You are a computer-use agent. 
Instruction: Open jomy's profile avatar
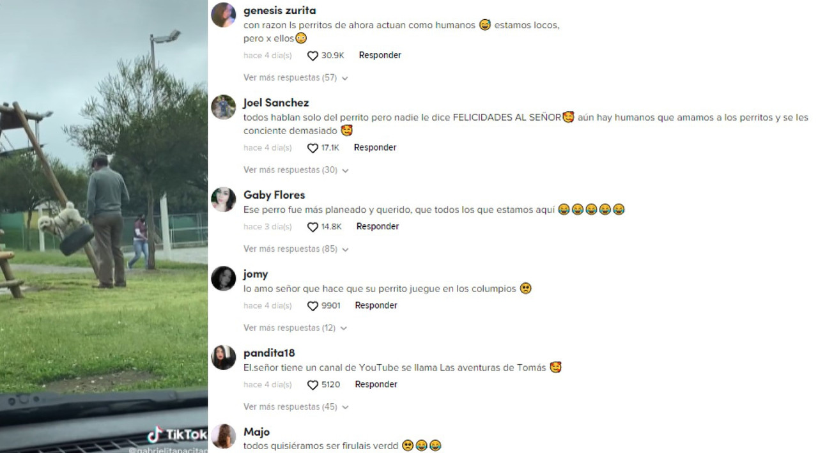pyautogui.click(x=224, y=278)
